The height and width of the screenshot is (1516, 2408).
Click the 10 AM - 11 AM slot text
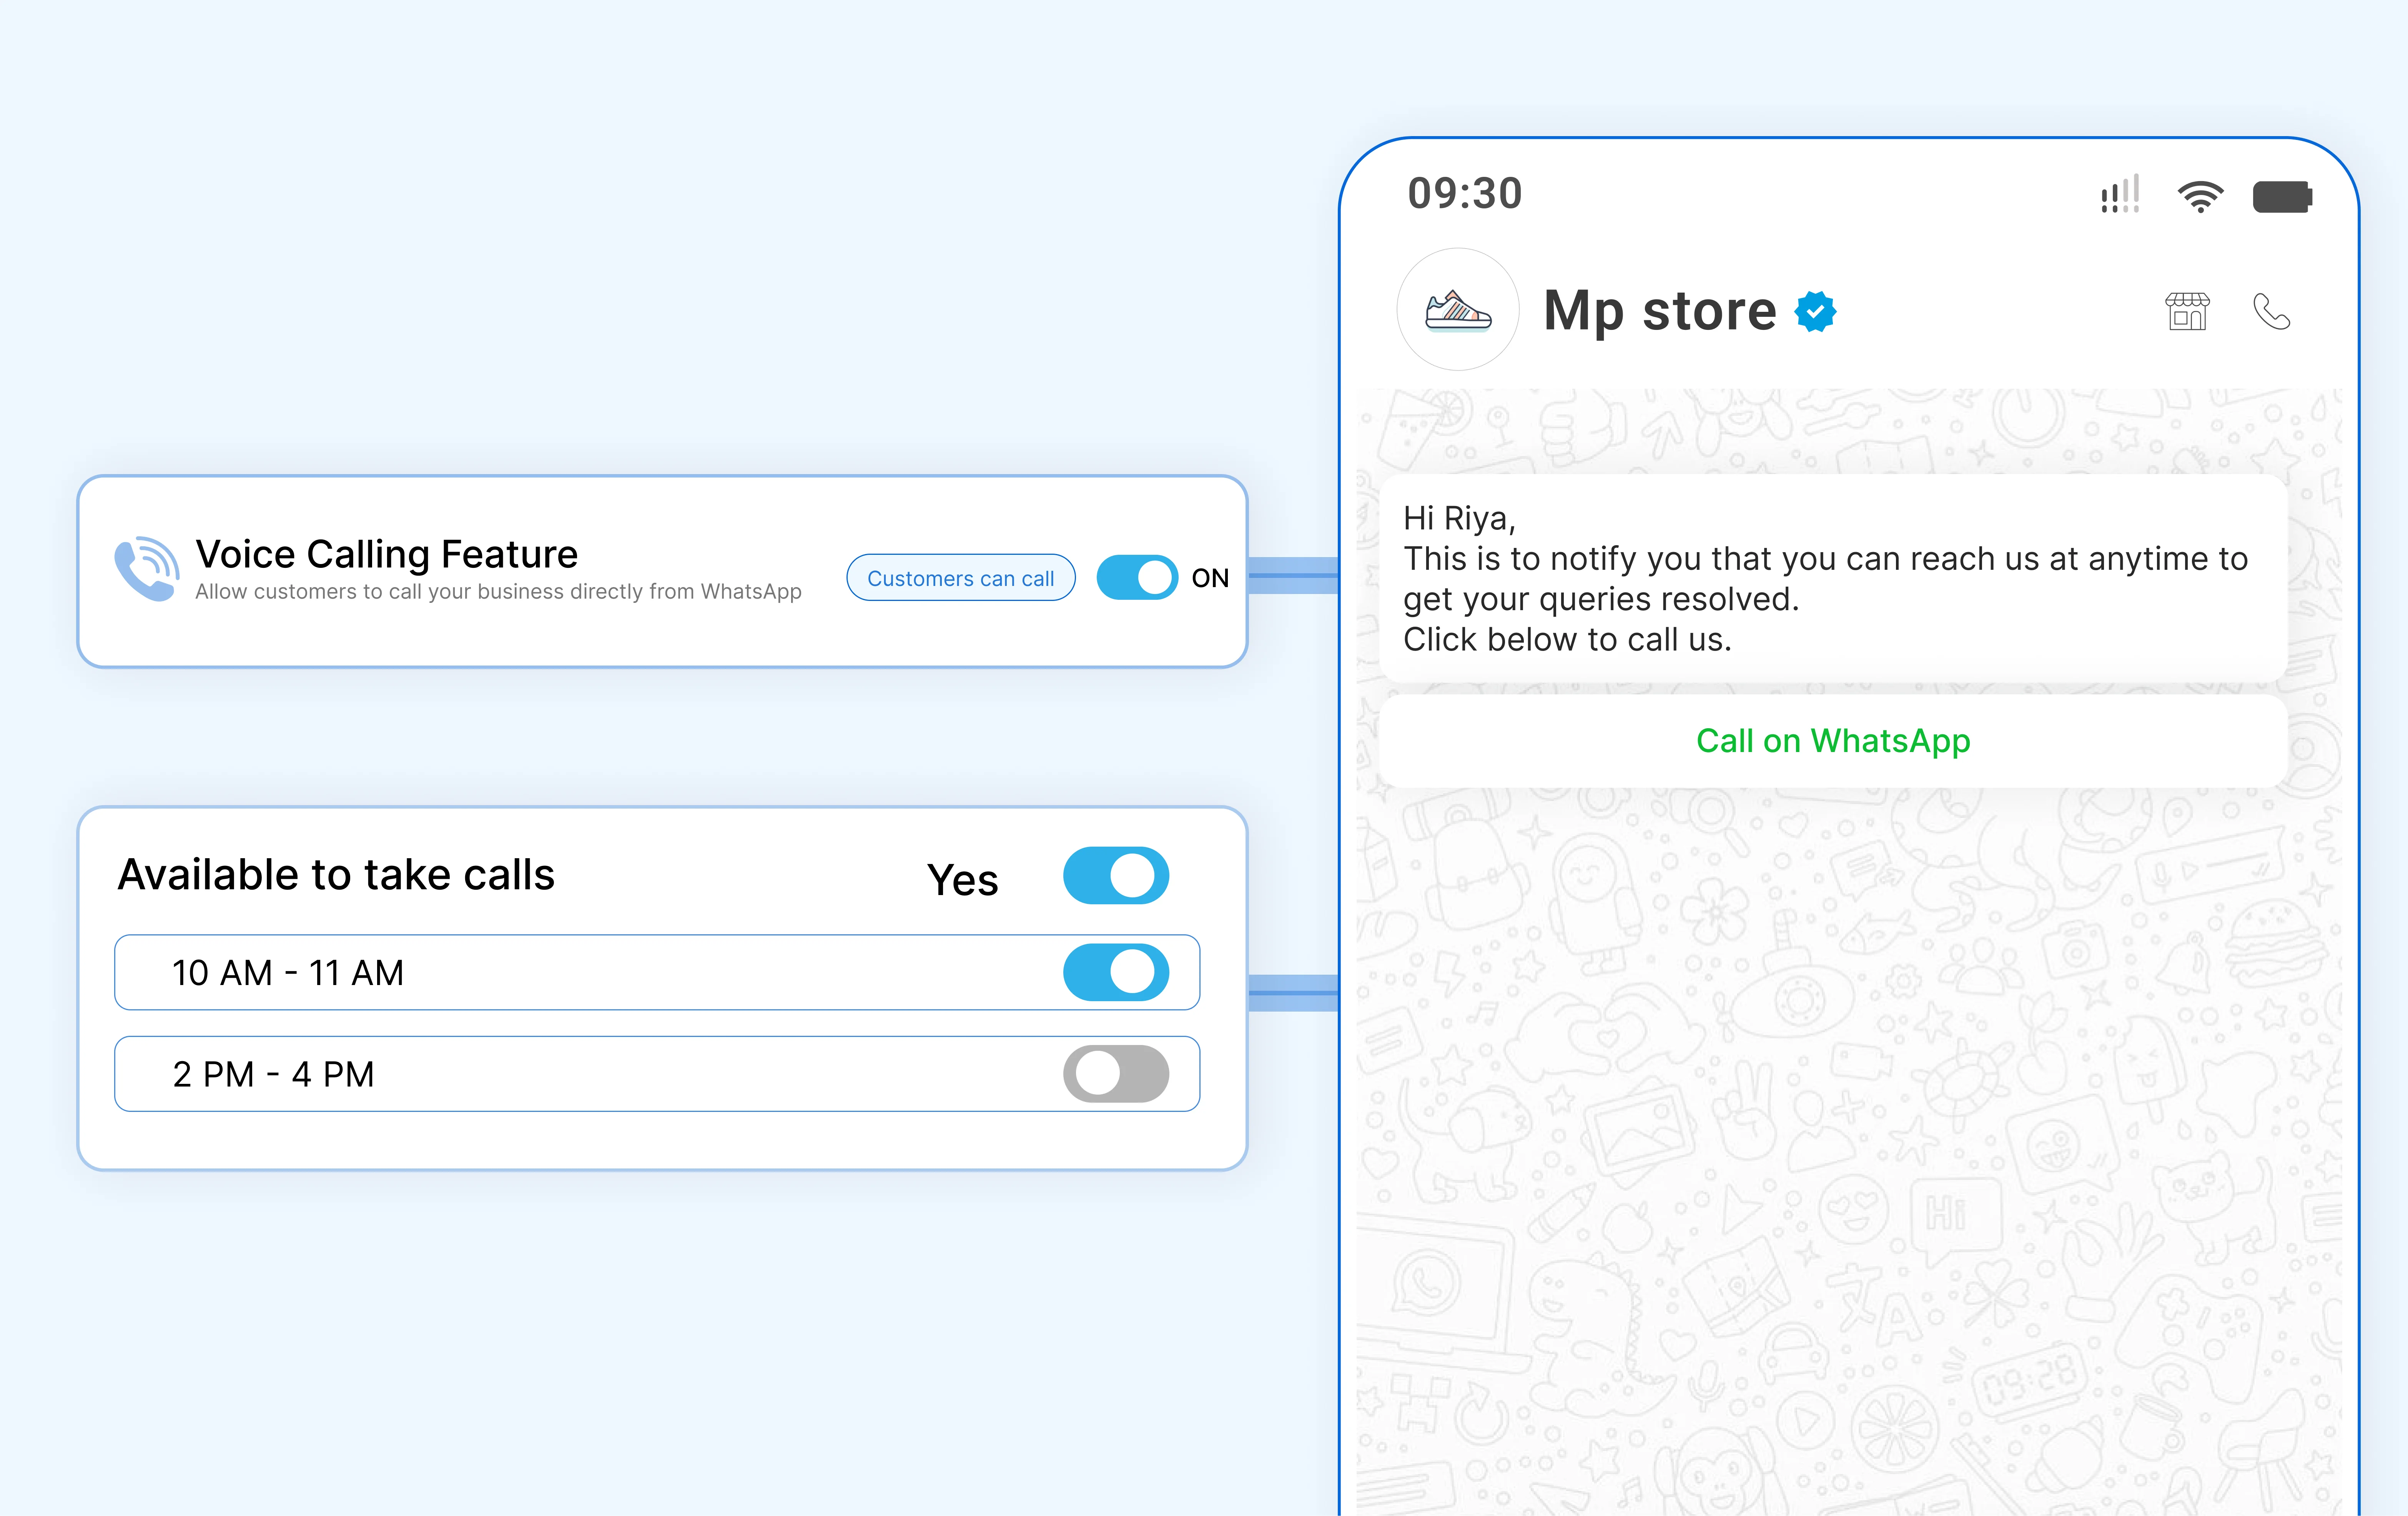coord(288,973)
